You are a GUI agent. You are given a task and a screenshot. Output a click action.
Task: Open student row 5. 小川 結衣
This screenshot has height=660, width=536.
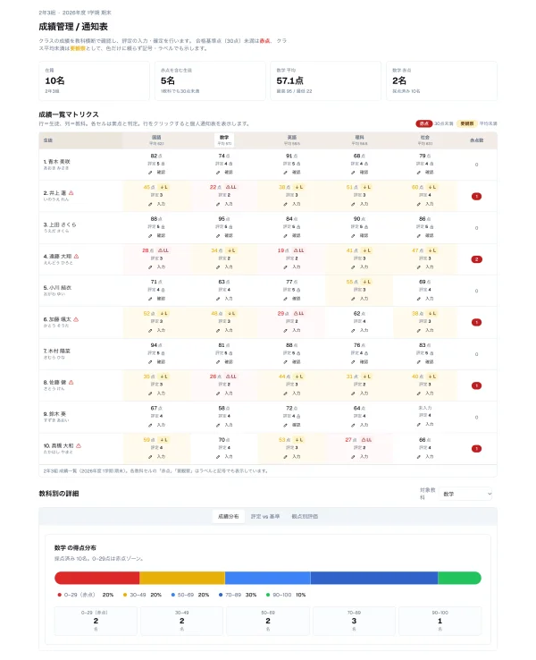click(268, 291)
